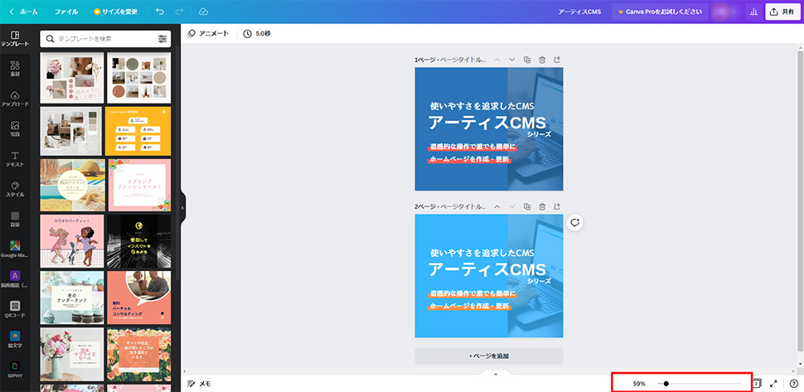Expand the page thumbnails strip chevron
The height and width of the screenshot is (392, 804).
(x=496, y=374)
